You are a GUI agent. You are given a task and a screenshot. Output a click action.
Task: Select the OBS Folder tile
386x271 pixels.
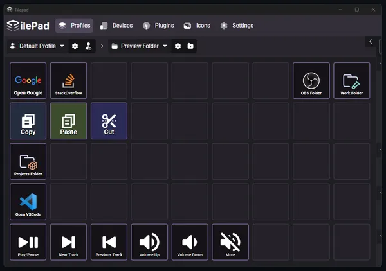tap(311, 80)
